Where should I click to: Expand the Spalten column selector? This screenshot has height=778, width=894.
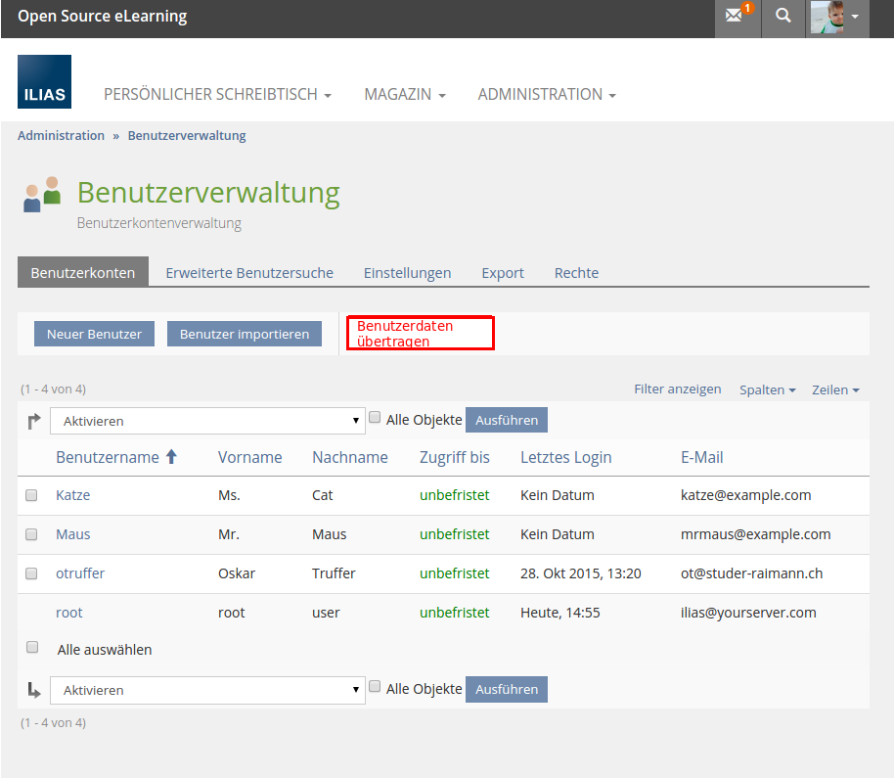tap(767, 389)
